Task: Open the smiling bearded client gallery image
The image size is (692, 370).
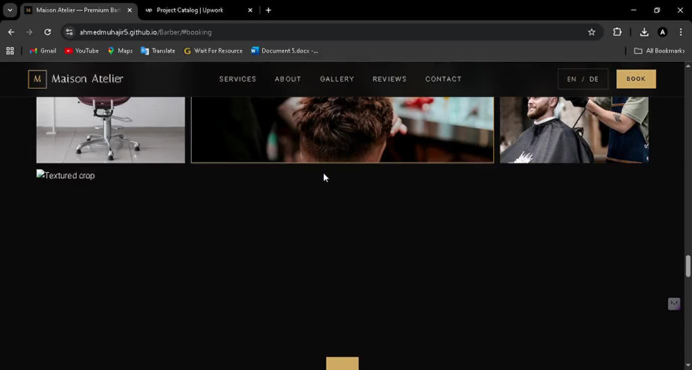Action: tap(574, 130)
